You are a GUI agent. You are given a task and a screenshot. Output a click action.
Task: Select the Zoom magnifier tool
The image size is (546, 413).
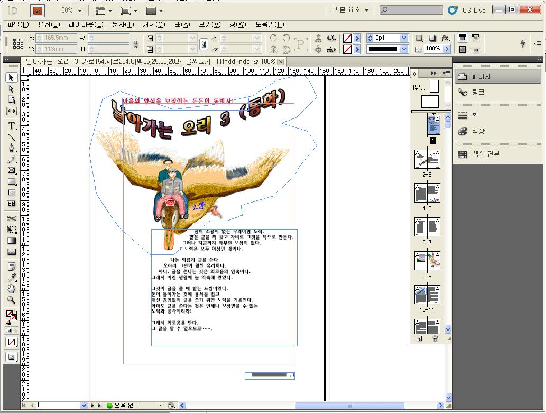[x=12, y=300]
